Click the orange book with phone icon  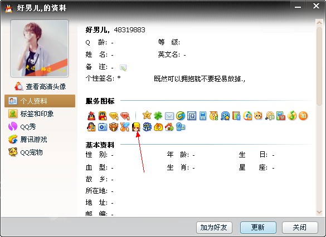pyautogui.click(x=236, y=116)
